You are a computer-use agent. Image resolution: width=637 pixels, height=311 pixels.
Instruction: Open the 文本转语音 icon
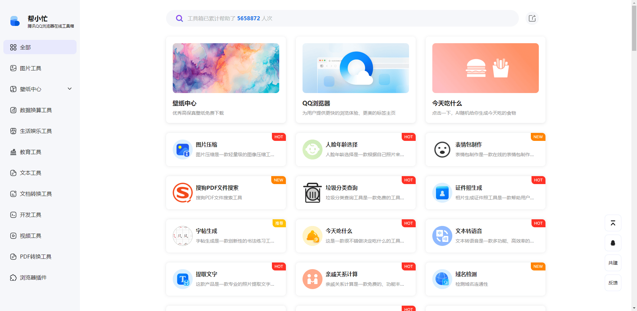tap(442, 236)
